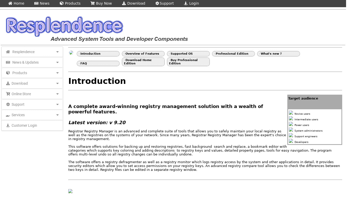Screen dimensions: 352x197
Task: Click the hand icon in sidebar Services row
Action: 8,115
